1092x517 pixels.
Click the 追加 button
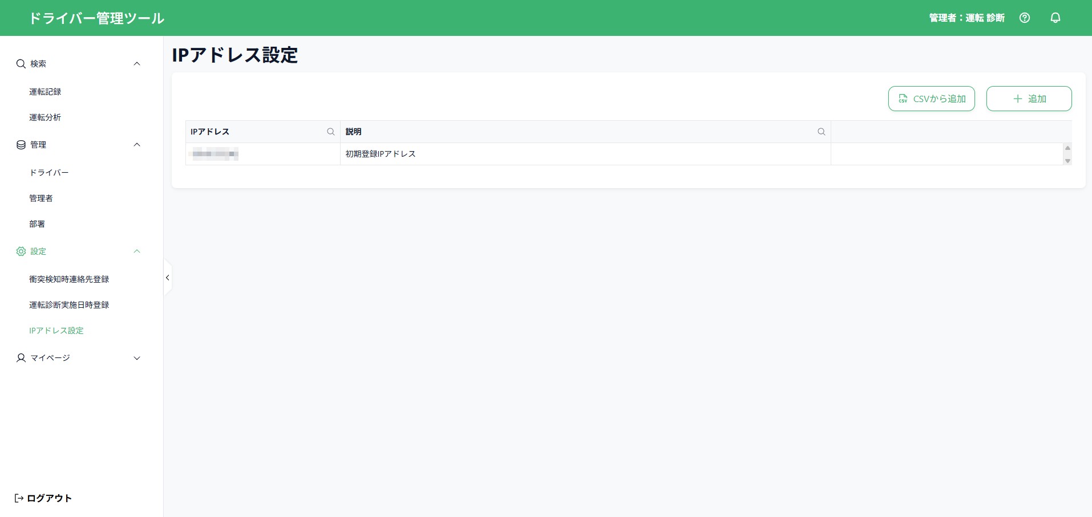click(1029, 99)
